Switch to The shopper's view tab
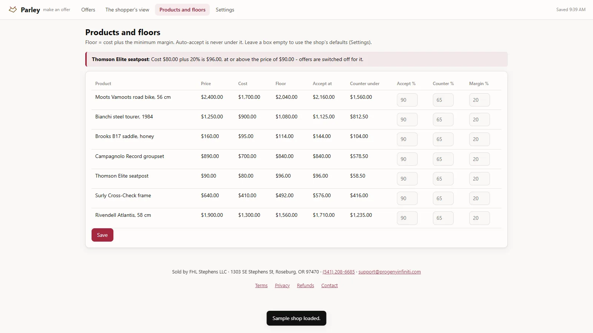This screenshot has width=593, height=333. 127,10
